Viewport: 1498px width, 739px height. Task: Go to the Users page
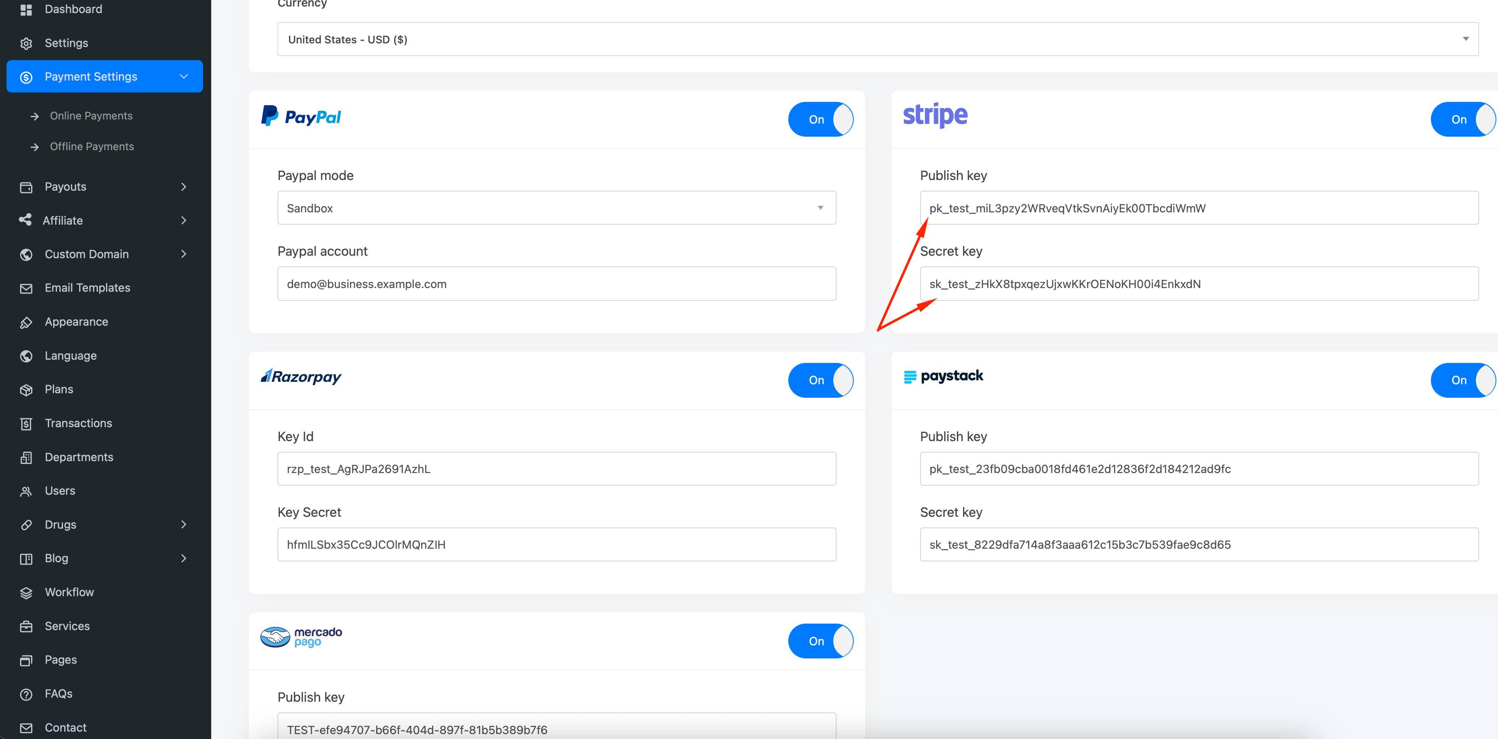point(60,491)
